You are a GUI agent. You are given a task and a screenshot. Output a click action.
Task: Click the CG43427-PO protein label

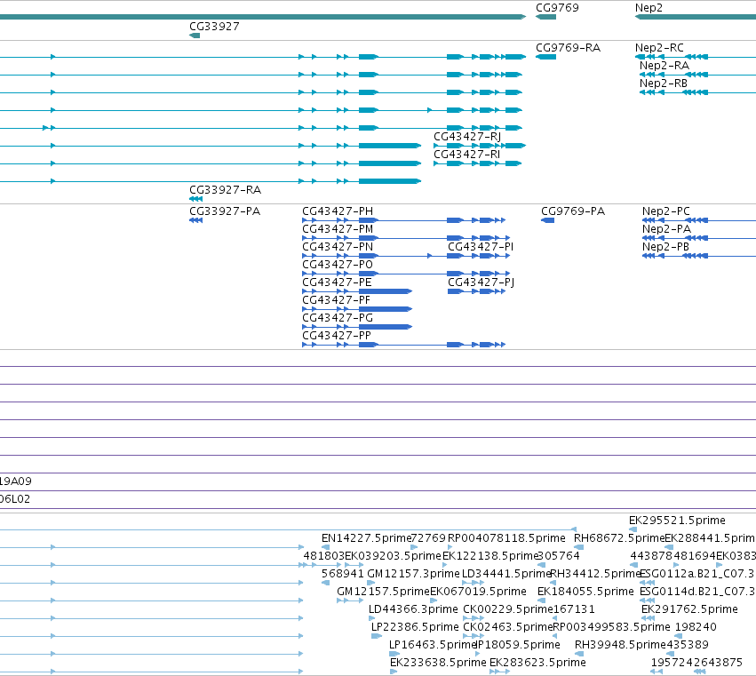point(338,265)
